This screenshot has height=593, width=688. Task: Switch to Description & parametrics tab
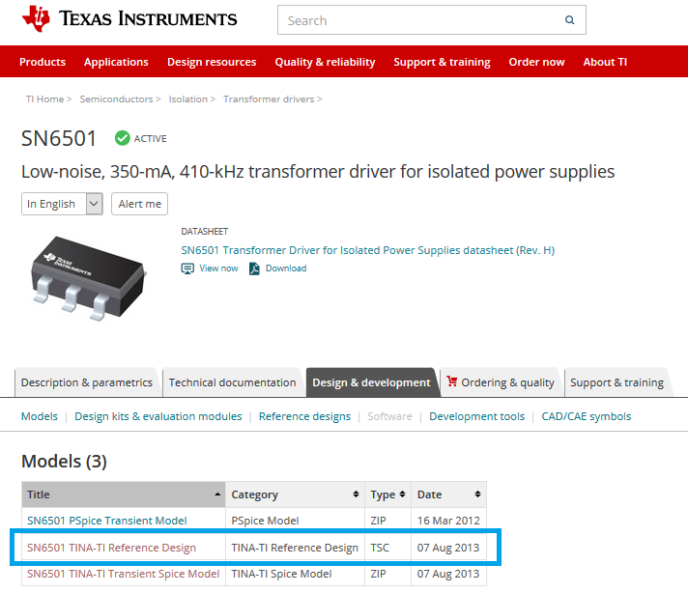[86, 382]
